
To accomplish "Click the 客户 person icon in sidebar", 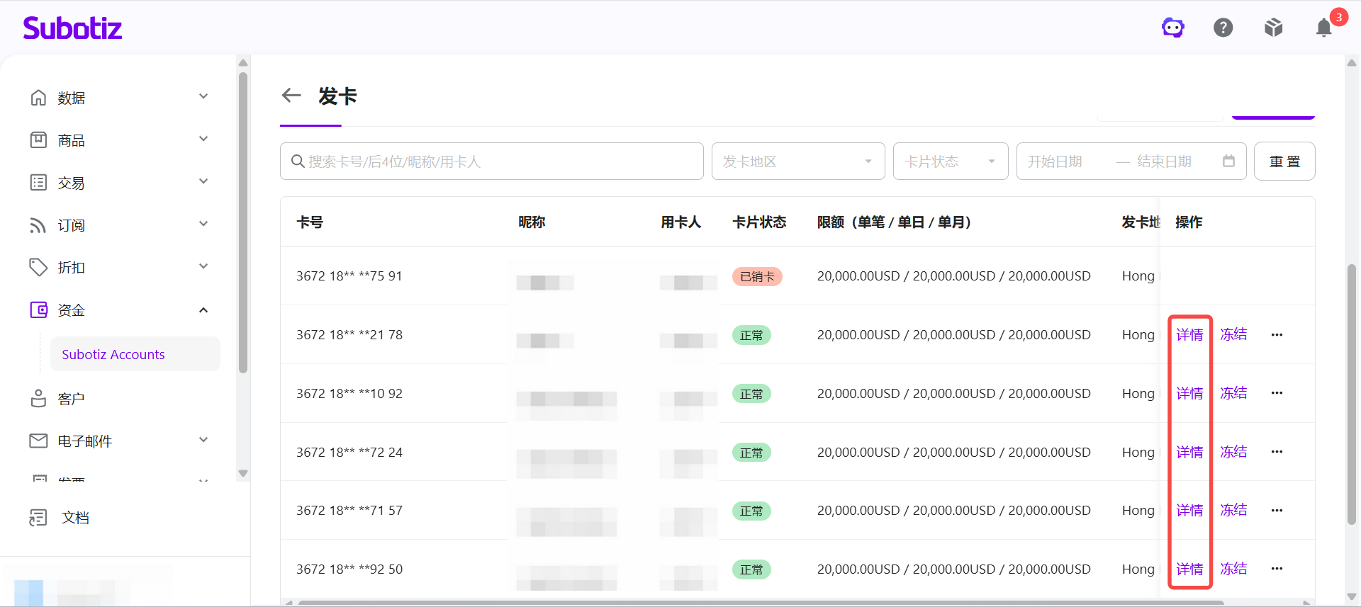I will (x=38, y=399).
